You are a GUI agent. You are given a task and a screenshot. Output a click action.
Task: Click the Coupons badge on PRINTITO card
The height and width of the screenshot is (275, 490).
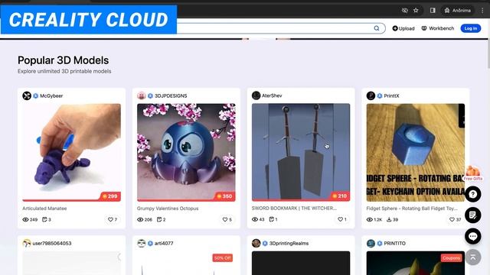(x=451, y=258)
